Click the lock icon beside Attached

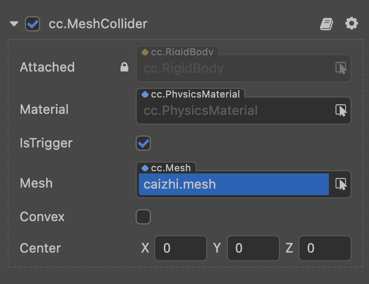click(x=124, y=67)
